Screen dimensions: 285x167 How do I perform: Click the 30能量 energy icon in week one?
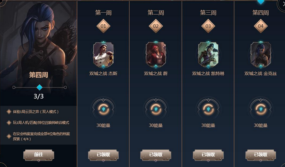(x=103, y=109)
